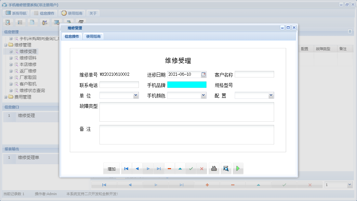This screenshot has height=201, width=357.
Task: Select 维修受理 row in 信息窗口 list
Action: [31, 116]
